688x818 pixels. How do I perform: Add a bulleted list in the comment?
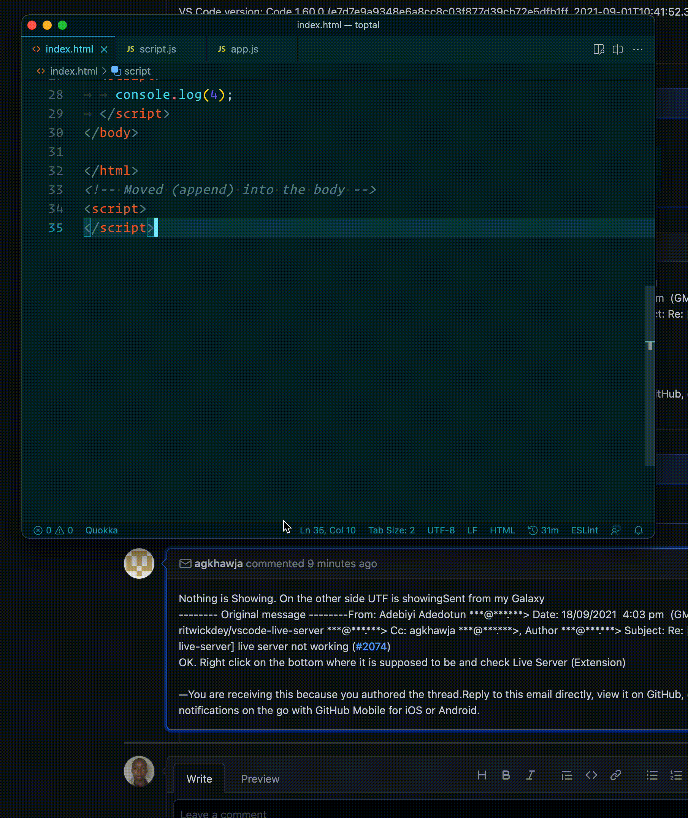652,775
